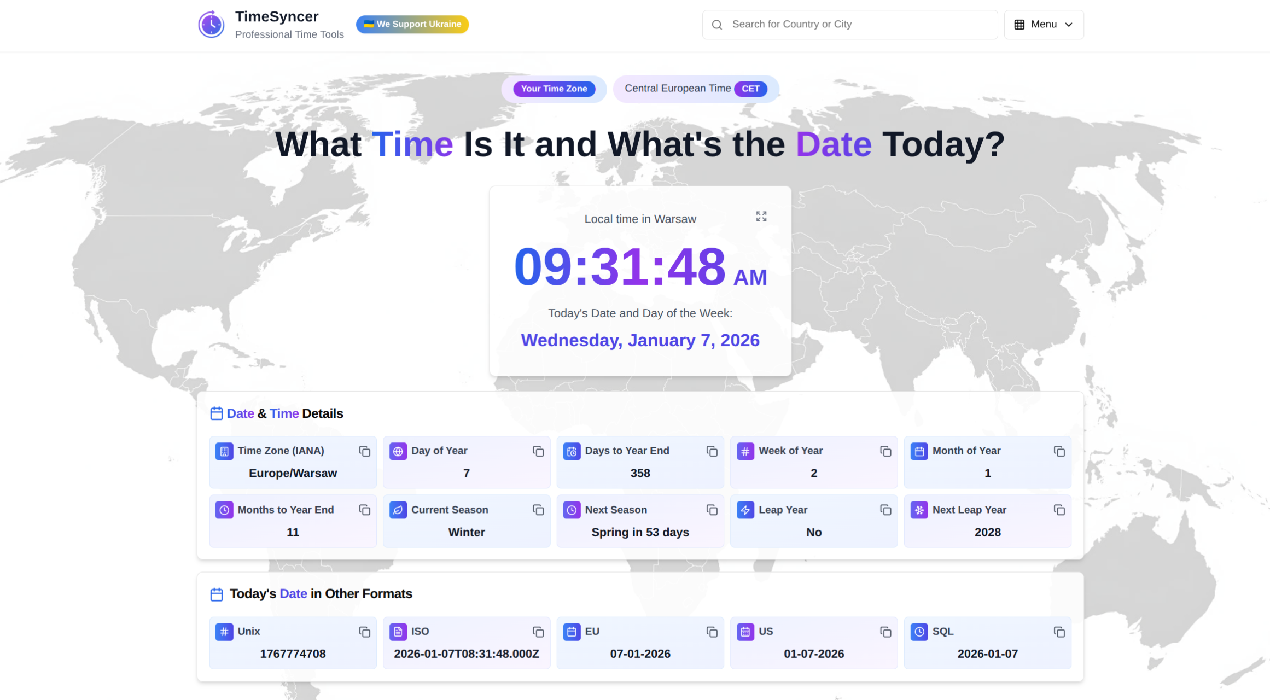Open the Menu dropdown via its chevron
The height and width of the screenshot is (700, 1270).
coord(1068,25)
